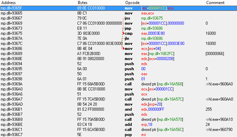The width and height of the screenshot is (237, 137).
Task: Click the Bytes column header
Action: [82, 3]
